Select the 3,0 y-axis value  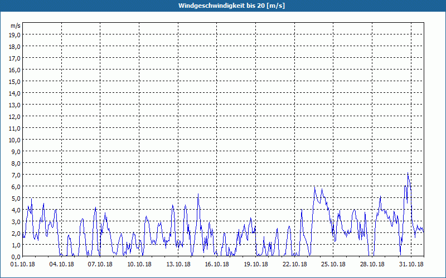click(x=16, y=221)
